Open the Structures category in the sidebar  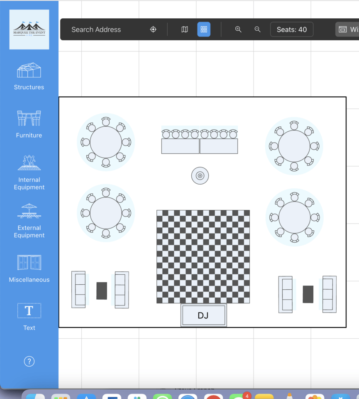[29, 76]
